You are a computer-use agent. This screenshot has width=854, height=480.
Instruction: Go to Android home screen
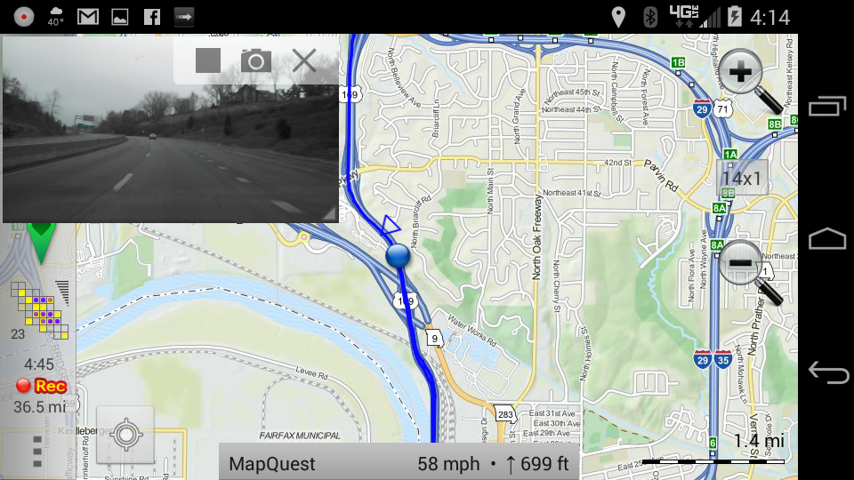pyautogui.click(x=826, y=239)
